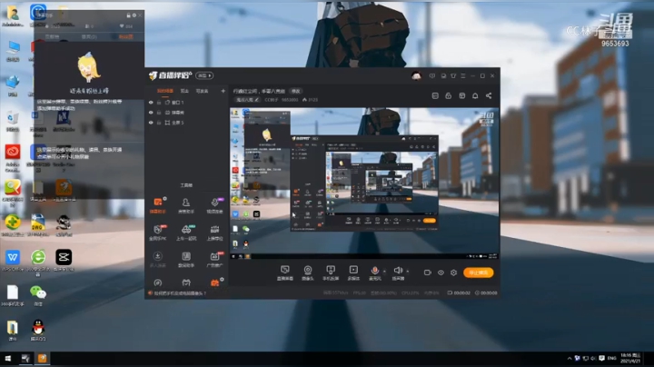Open the room-manager assistant person icon
The height and width of the screenshot is (367, 654).
coord(186,205)
